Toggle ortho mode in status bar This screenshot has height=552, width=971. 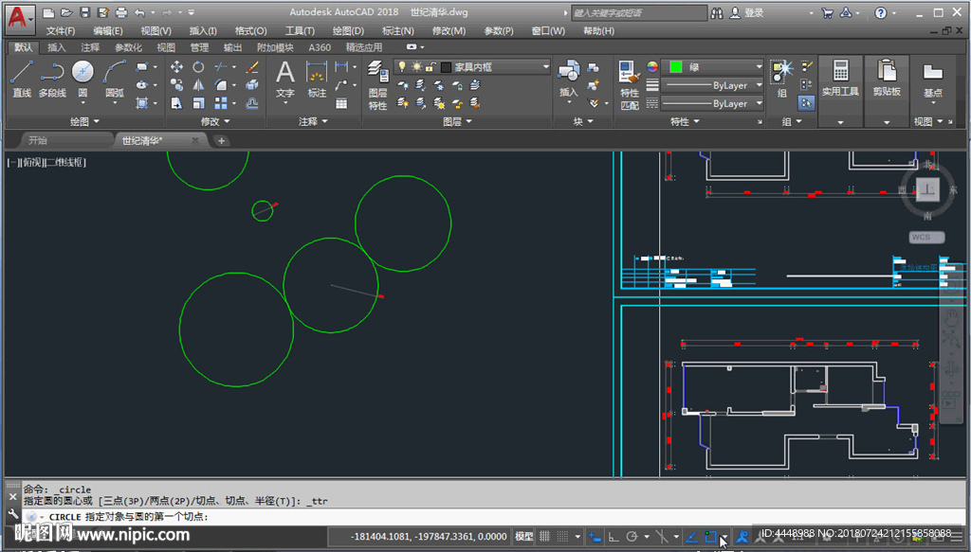[x=614, y=537]
